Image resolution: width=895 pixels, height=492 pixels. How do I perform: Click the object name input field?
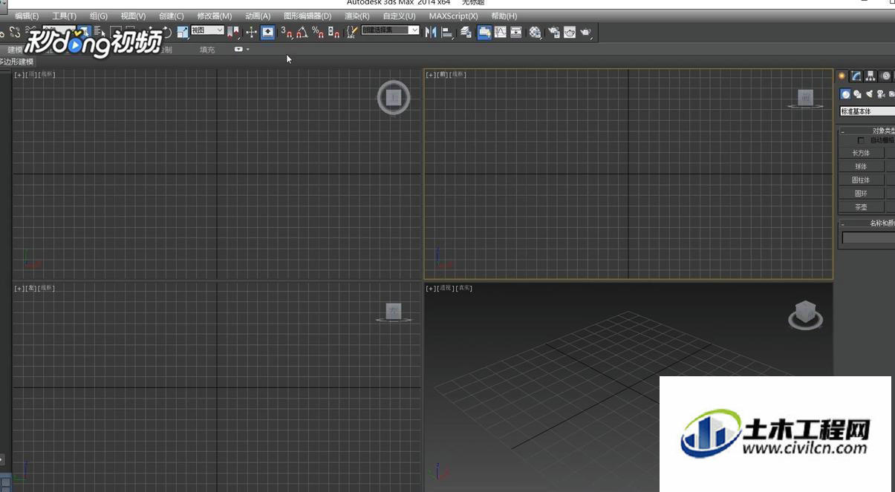868,237
